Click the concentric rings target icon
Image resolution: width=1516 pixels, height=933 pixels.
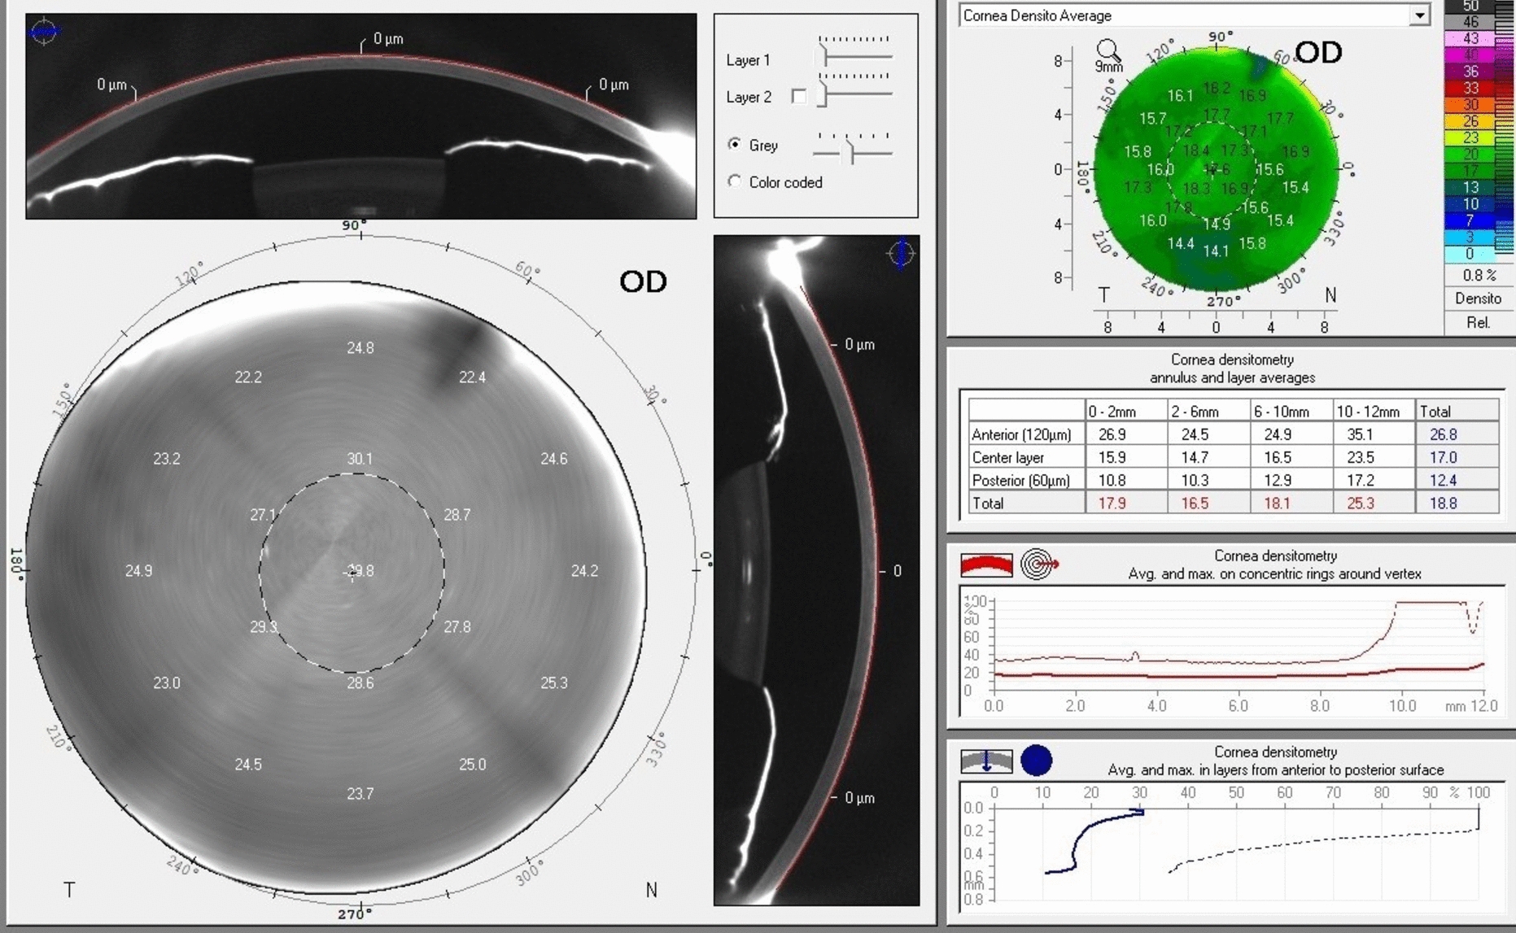[1039, 564]
